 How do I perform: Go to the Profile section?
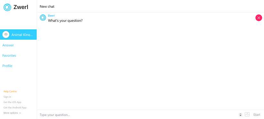coord(7,66)
